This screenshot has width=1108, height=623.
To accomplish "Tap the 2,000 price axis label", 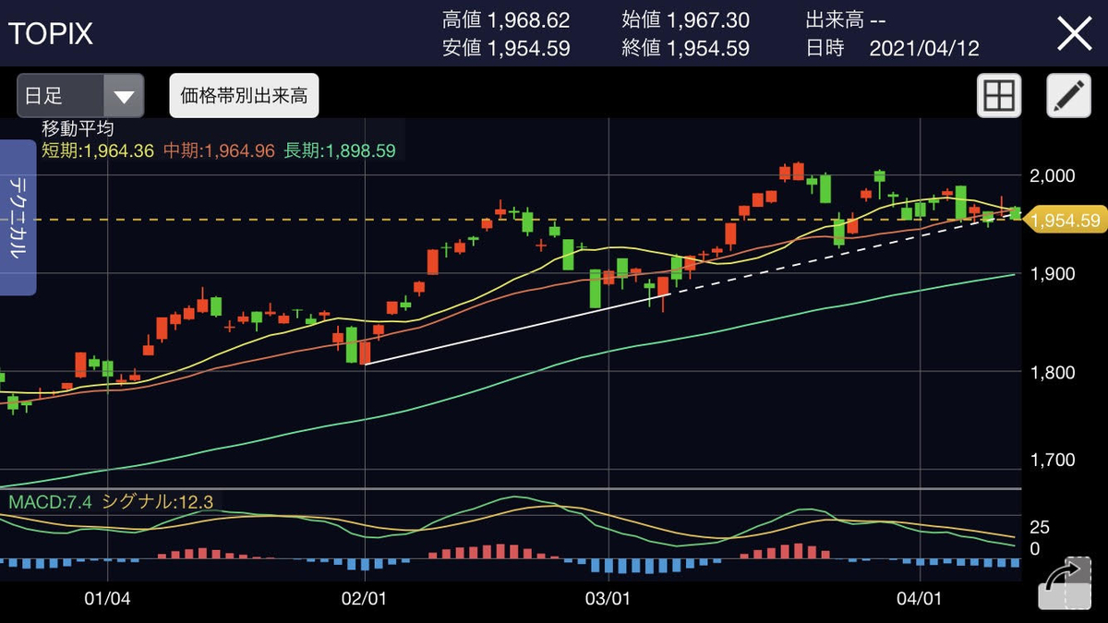I will click(x=1054, y=175).
